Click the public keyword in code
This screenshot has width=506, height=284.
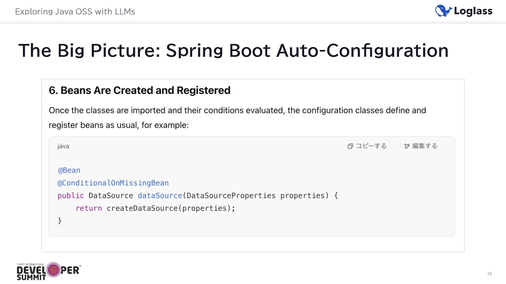click(71, 196)
